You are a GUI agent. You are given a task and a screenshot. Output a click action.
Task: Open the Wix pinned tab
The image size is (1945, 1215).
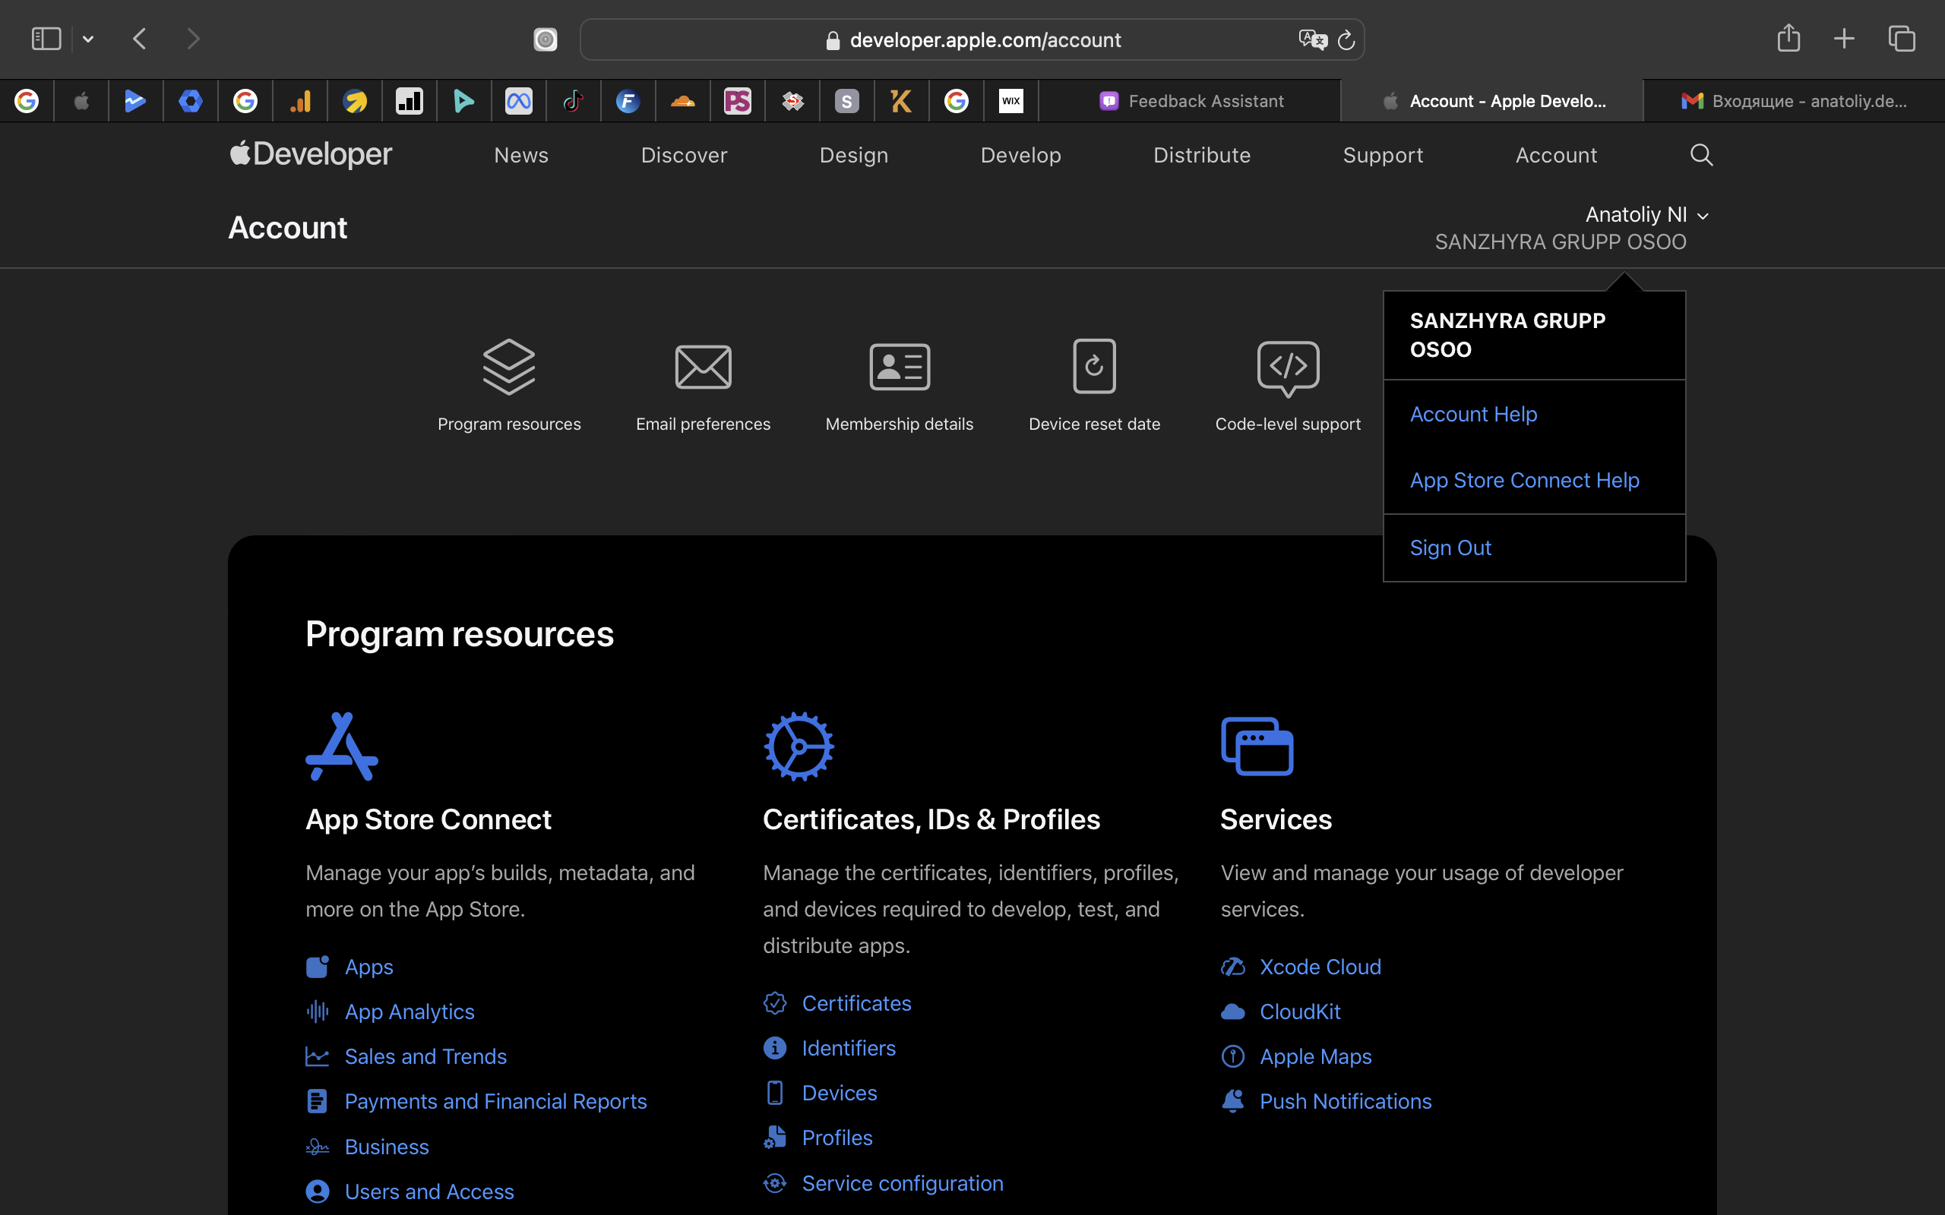pos(1010,101)
